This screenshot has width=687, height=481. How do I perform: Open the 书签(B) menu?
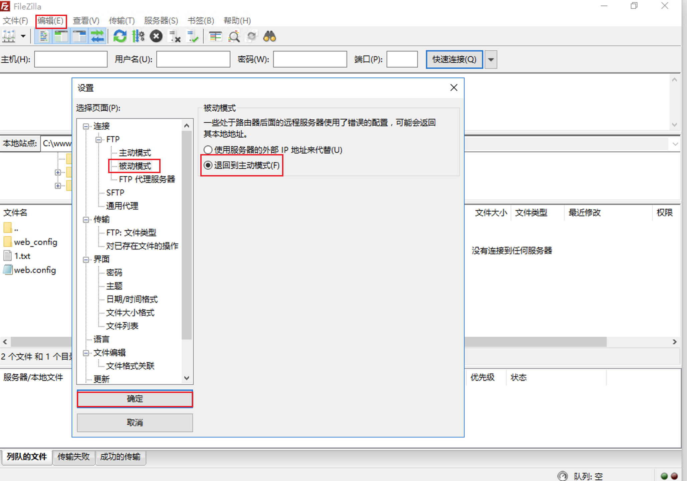201,21
